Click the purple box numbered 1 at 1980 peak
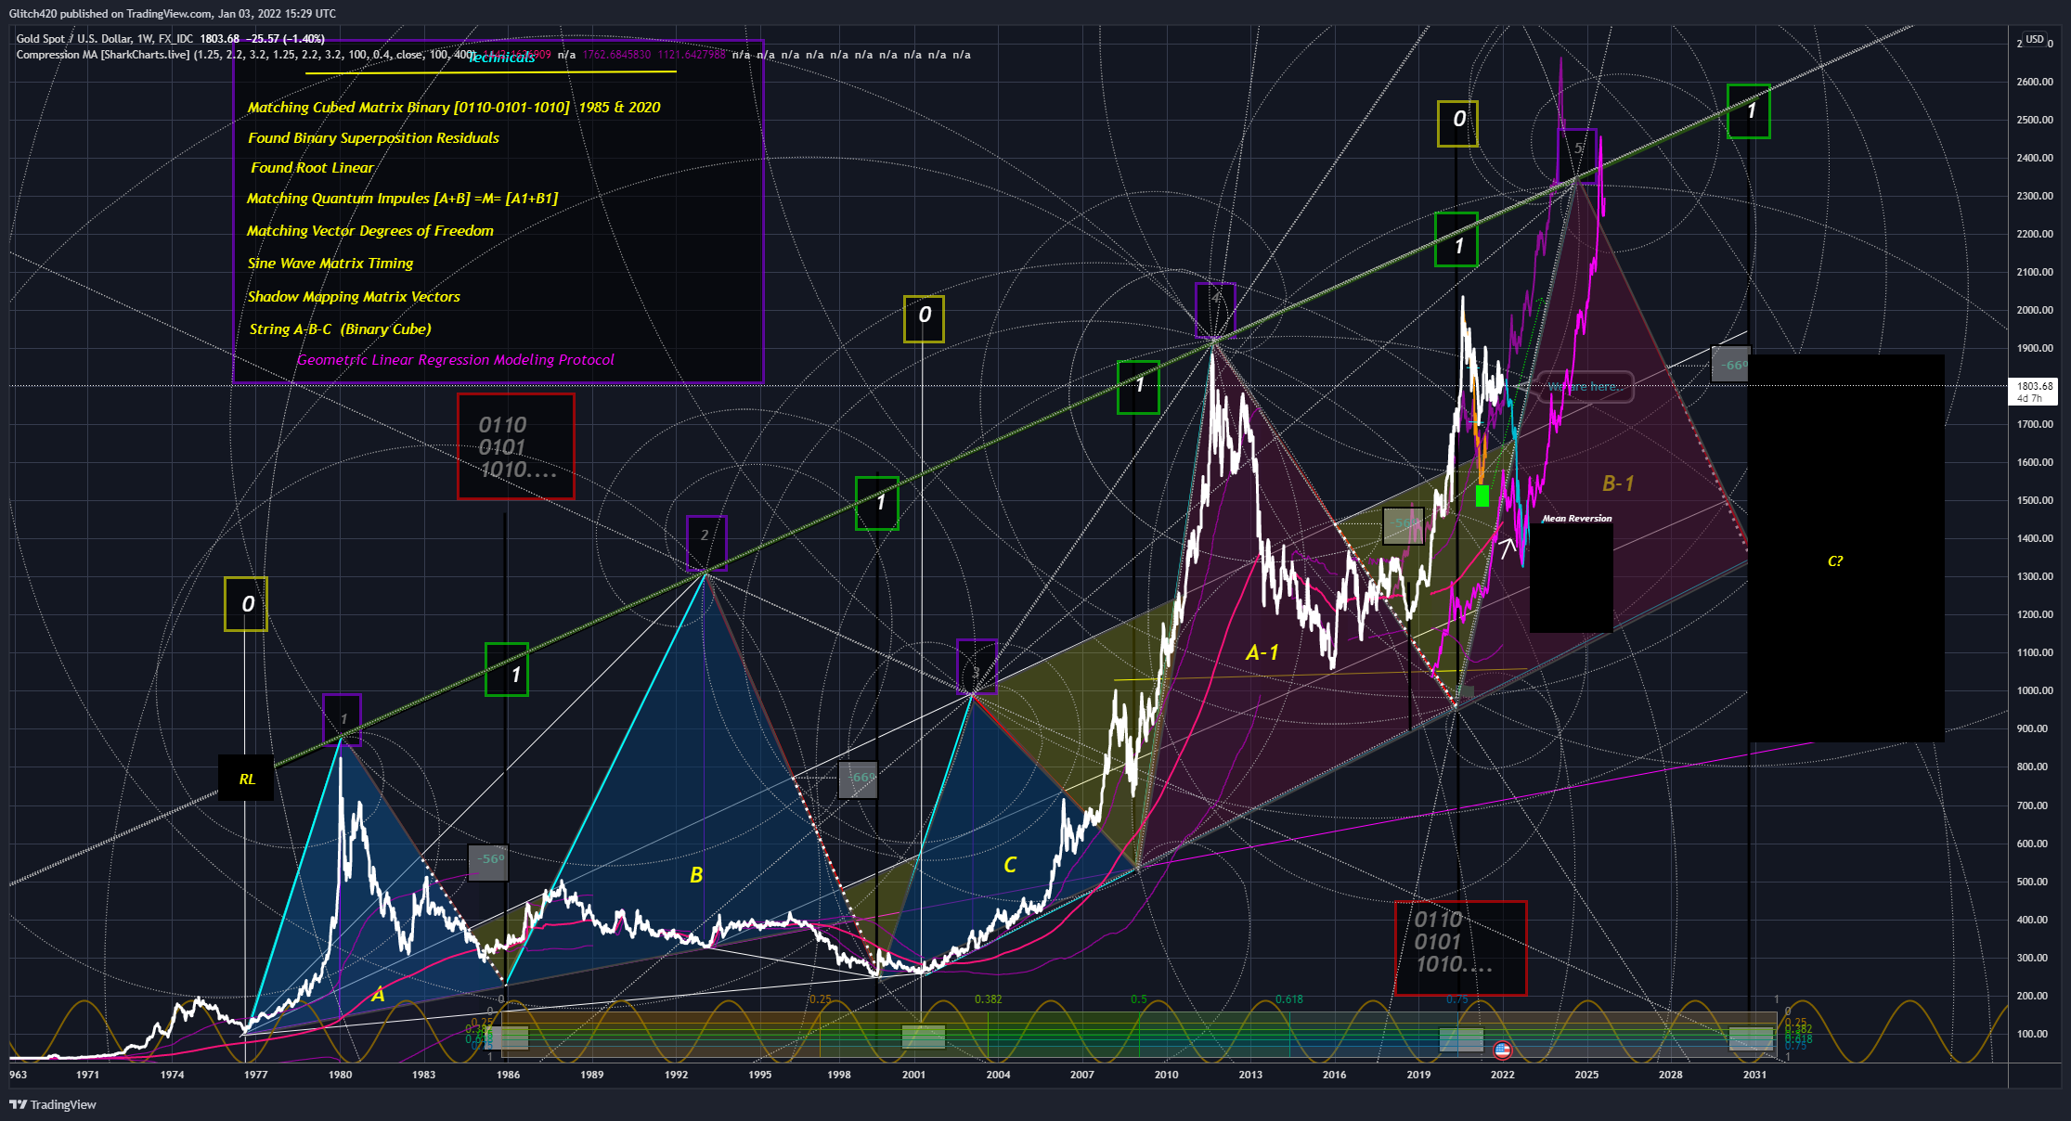 click(343, 719)
